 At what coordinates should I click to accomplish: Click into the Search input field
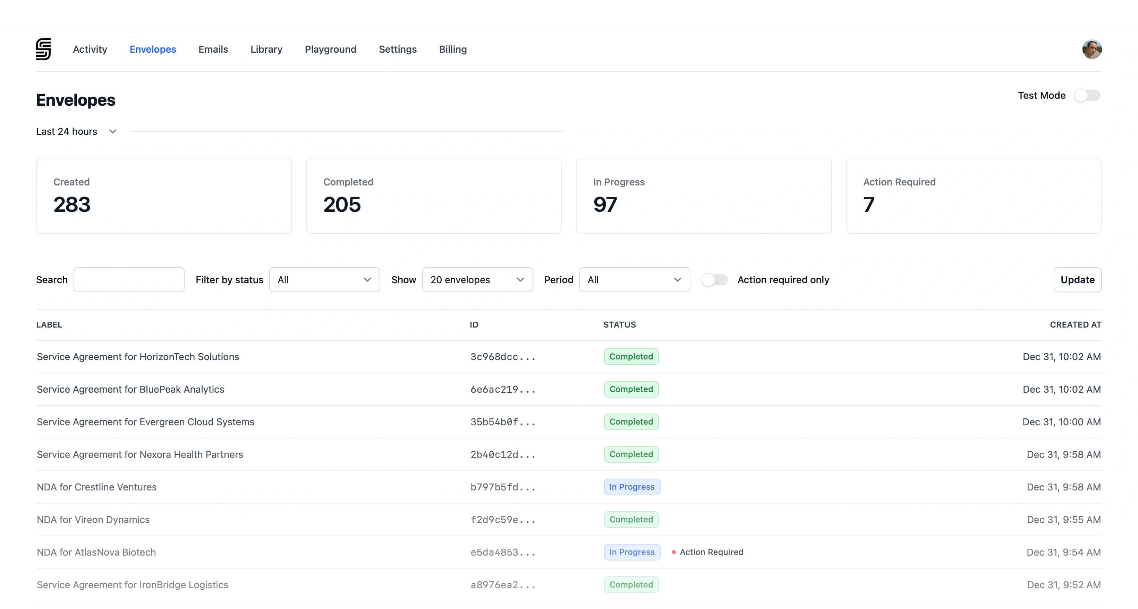click(x=129, y=280)
